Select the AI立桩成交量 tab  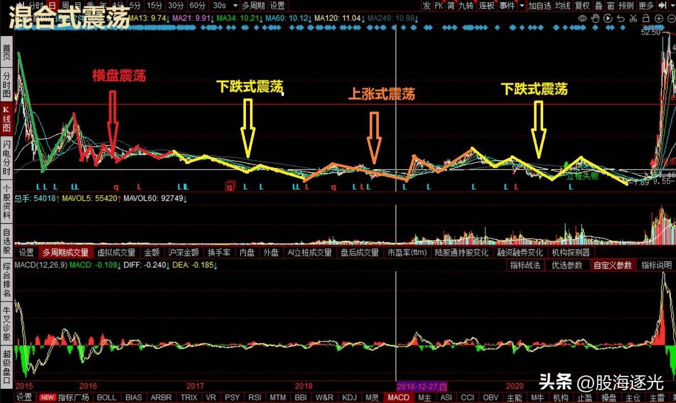(309, 252)
